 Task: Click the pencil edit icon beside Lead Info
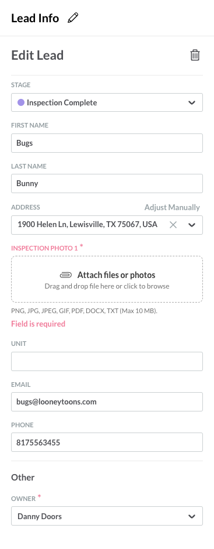[x=73, y=18]
